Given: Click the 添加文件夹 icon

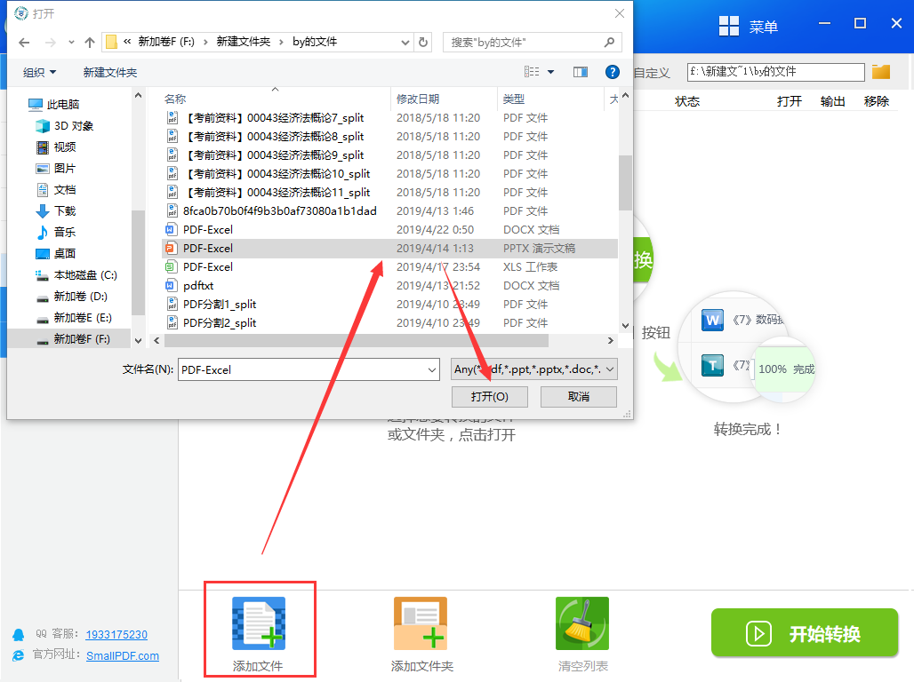Looking at the screenshot, I should (x=421, y=623).
